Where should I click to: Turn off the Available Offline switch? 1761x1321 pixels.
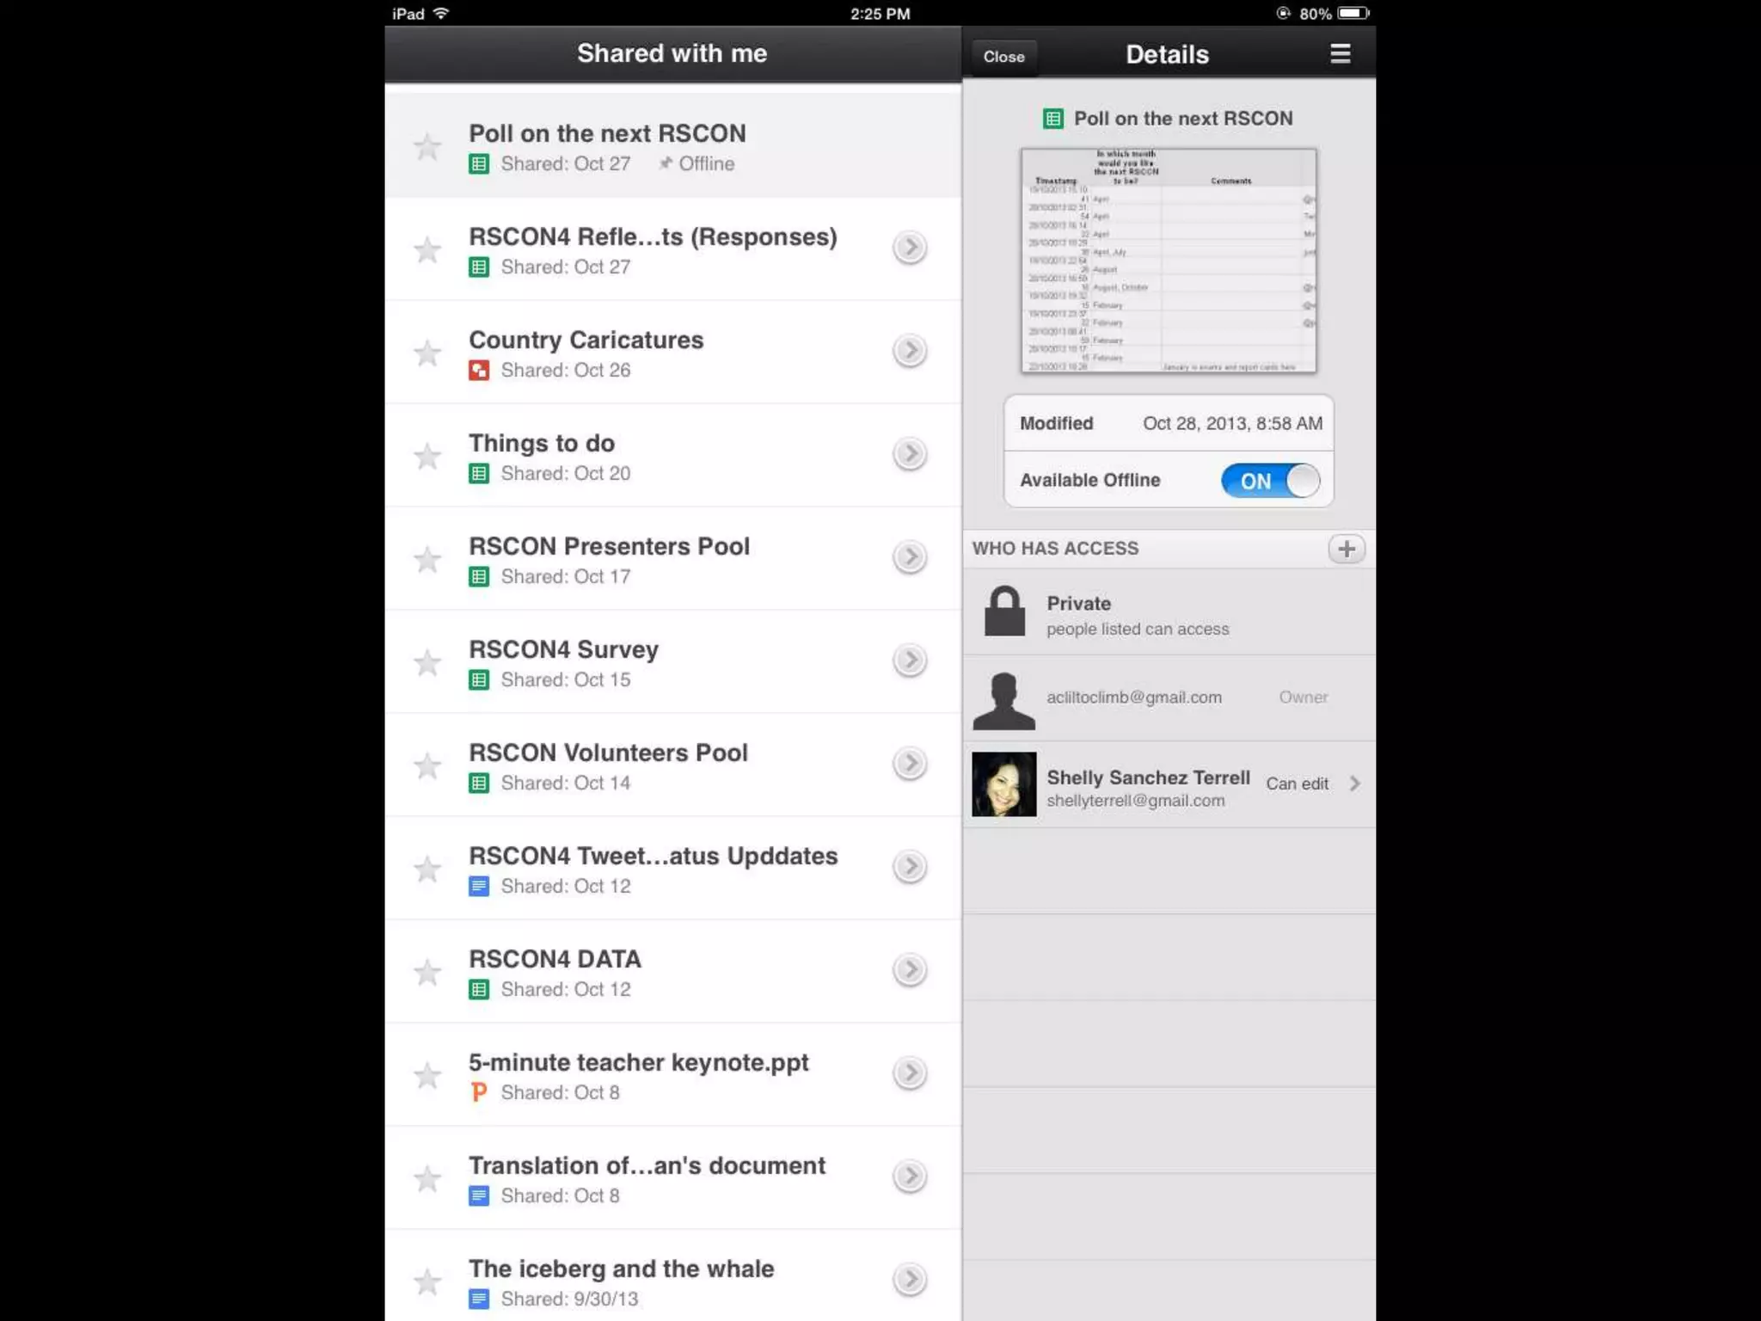[x=1270, y=481]
